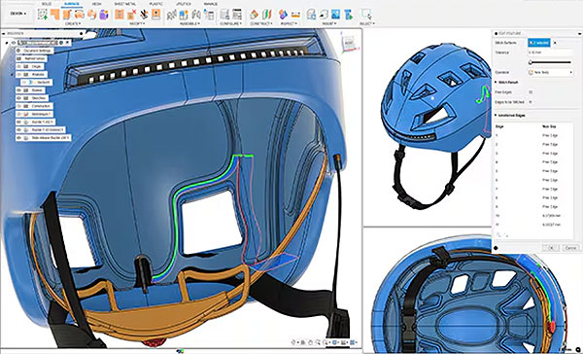Switch to the Manage ribbon tab
This screenshot has width=583, height=354.
point(211,4)
